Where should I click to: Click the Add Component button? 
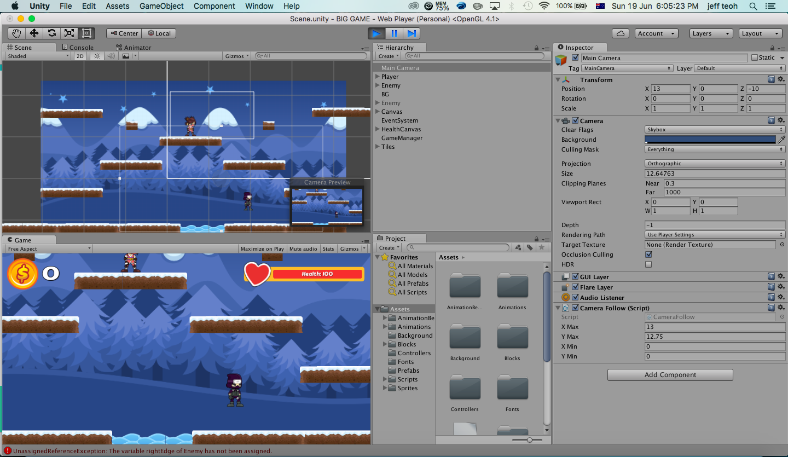(670, 375)
